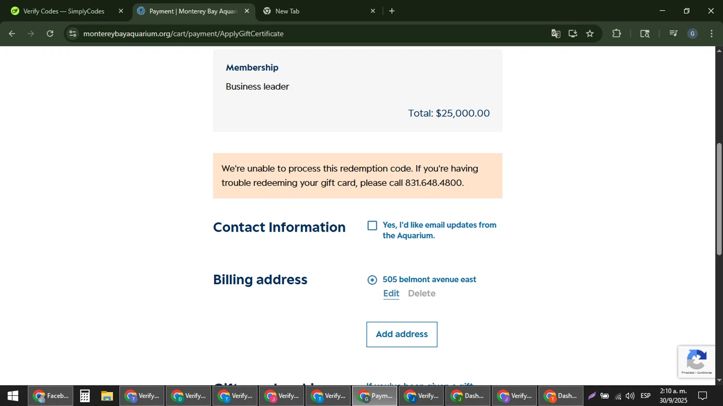Open the Google Translate page icon
Screen dimensions: 723x406
coord(556,34)
